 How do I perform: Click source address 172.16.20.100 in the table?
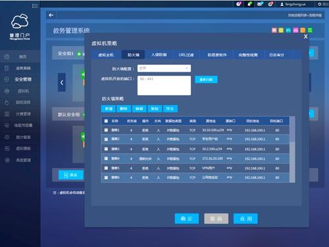(x=213, y=158)
